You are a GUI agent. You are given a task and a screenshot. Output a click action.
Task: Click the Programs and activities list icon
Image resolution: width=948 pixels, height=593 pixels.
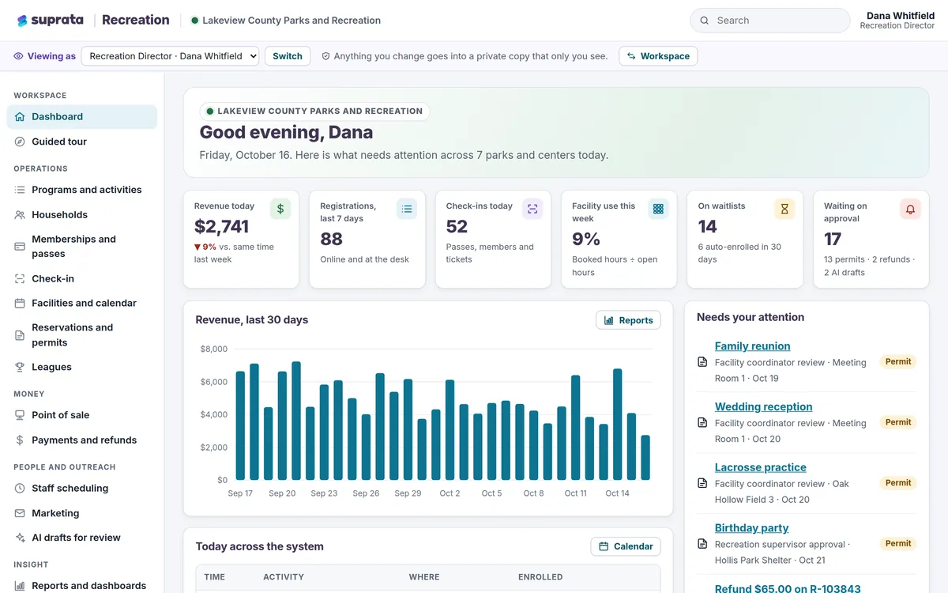(20, 190)
